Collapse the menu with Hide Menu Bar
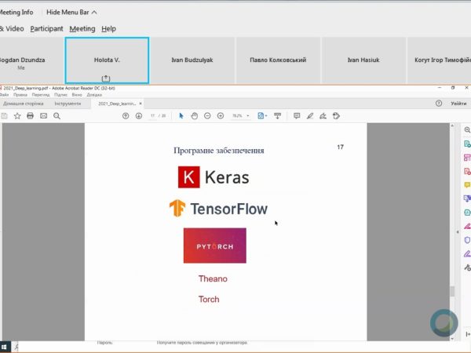 72,13
